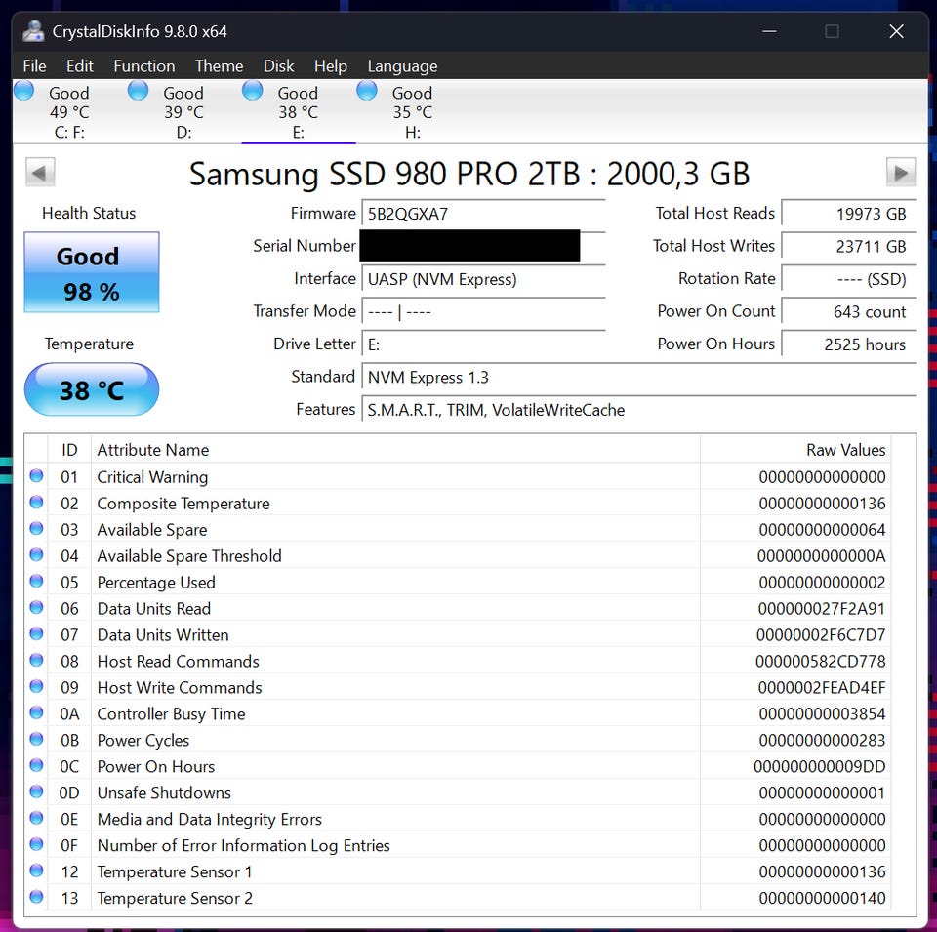Click raw value 000000000009DD
This screenshot has width=937, height=932.
click(x=820, y=766)
